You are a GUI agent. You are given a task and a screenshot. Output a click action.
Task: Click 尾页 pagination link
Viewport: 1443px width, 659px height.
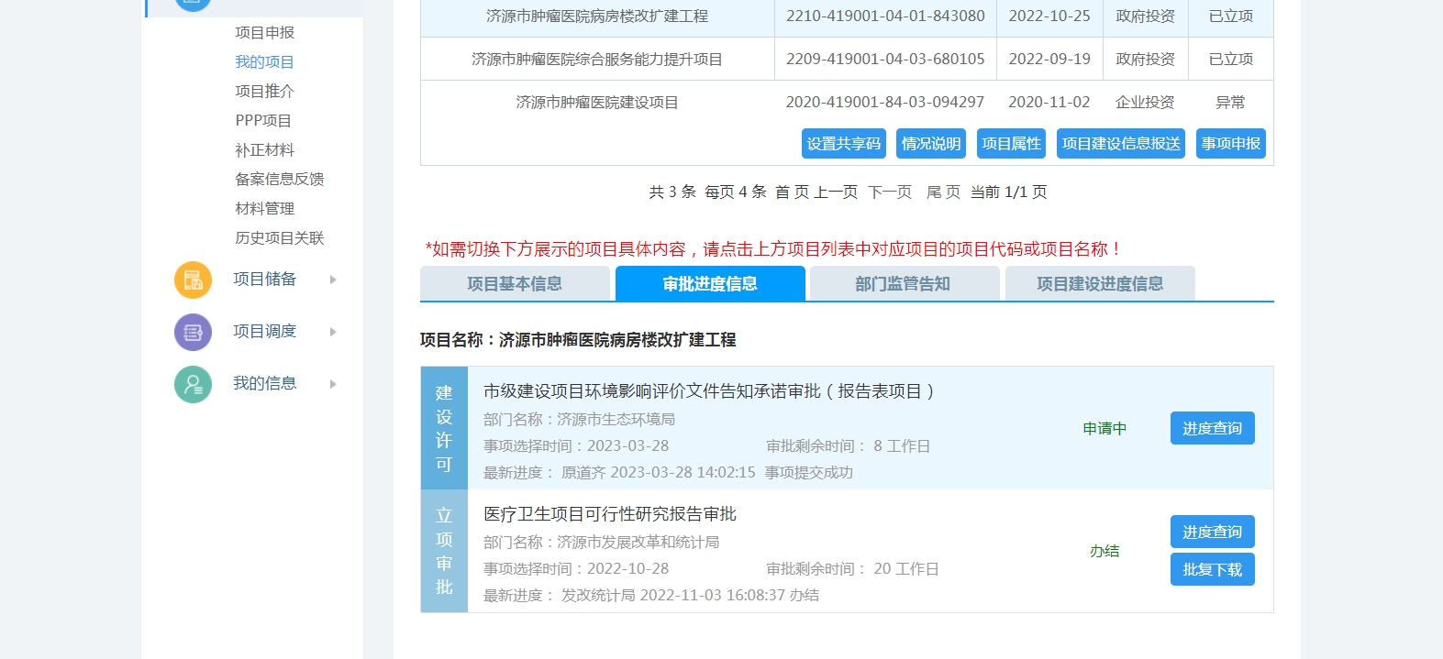(944, 192)
